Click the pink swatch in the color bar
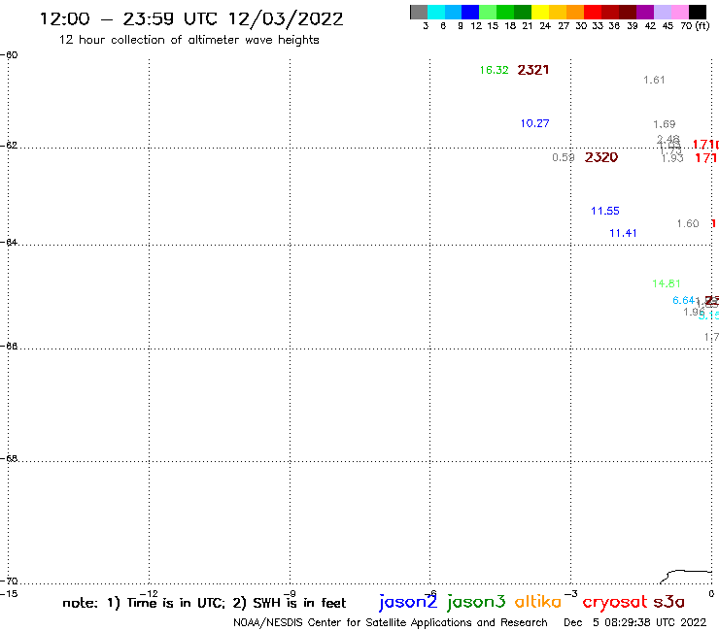Image resolution: width=719 pixels, height=631 pixels. point(680,12)
